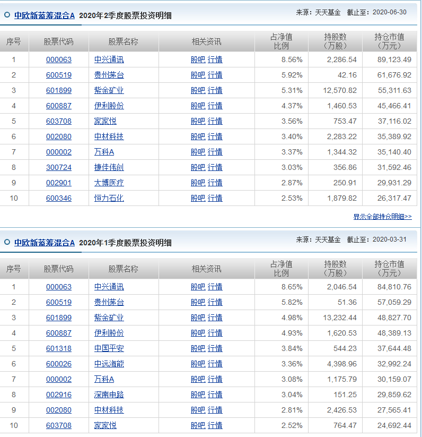Open 股吧 for 中材科技 in 1季度 table
Screen dimensions: 422x437
[x=198, y=410]
